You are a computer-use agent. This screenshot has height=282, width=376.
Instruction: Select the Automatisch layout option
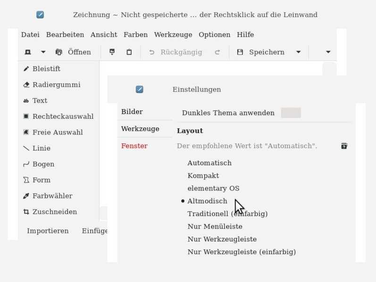209,163
